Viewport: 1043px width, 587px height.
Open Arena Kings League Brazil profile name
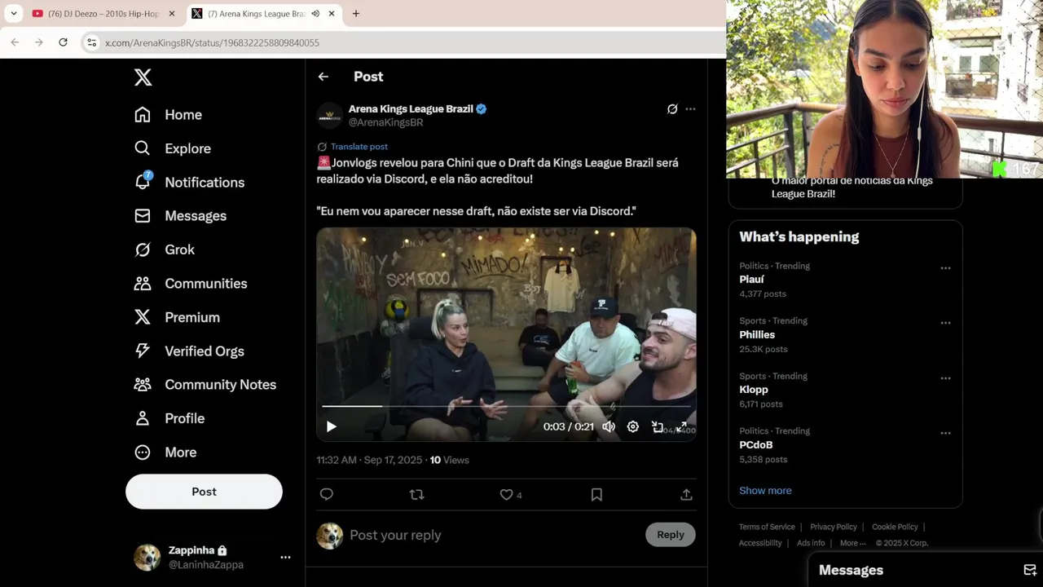pos(411,108)
